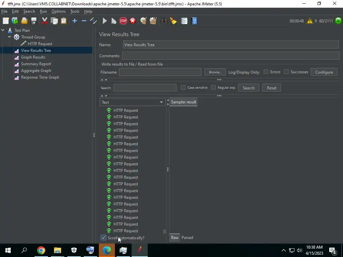This screenshot has height=257, width=343.
Task: Switch to the Parsed tab
Action: point(187,238)
